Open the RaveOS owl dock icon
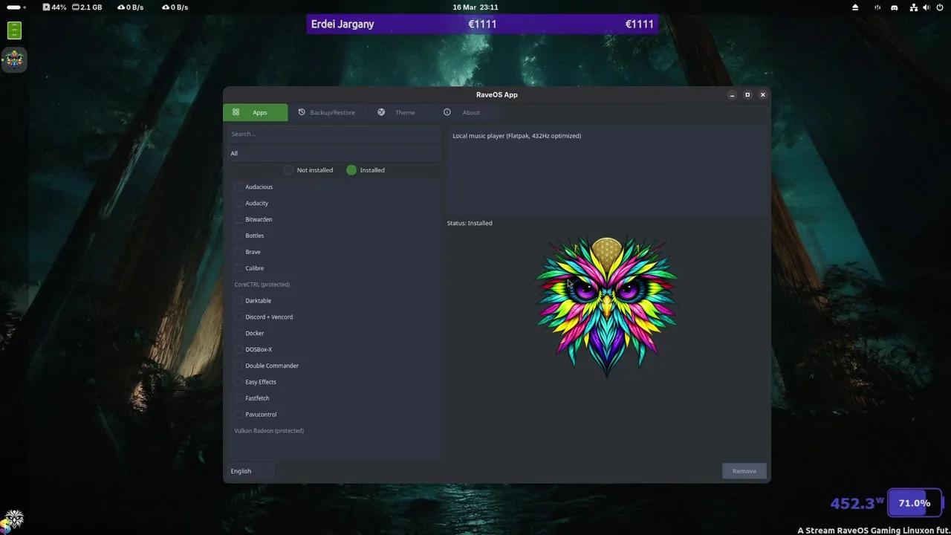This screenshot has height=535, width=951. (x=14, y=59)
